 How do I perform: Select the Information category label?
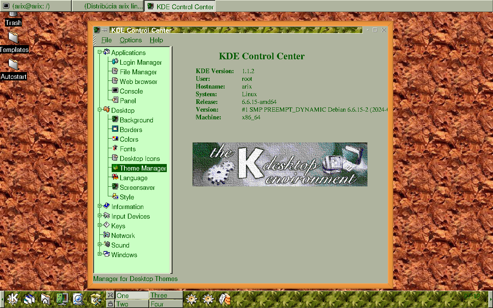tap(127, 207)
